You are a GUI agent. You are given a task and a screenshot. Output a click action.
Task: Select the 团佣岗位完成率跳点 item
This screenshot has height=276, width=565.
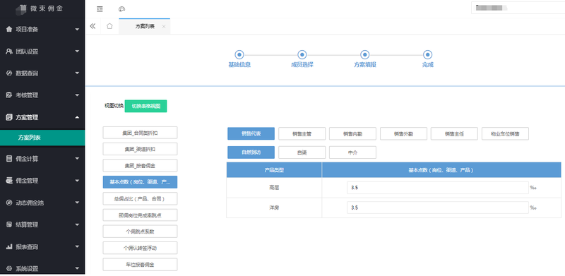pos(140,215)
